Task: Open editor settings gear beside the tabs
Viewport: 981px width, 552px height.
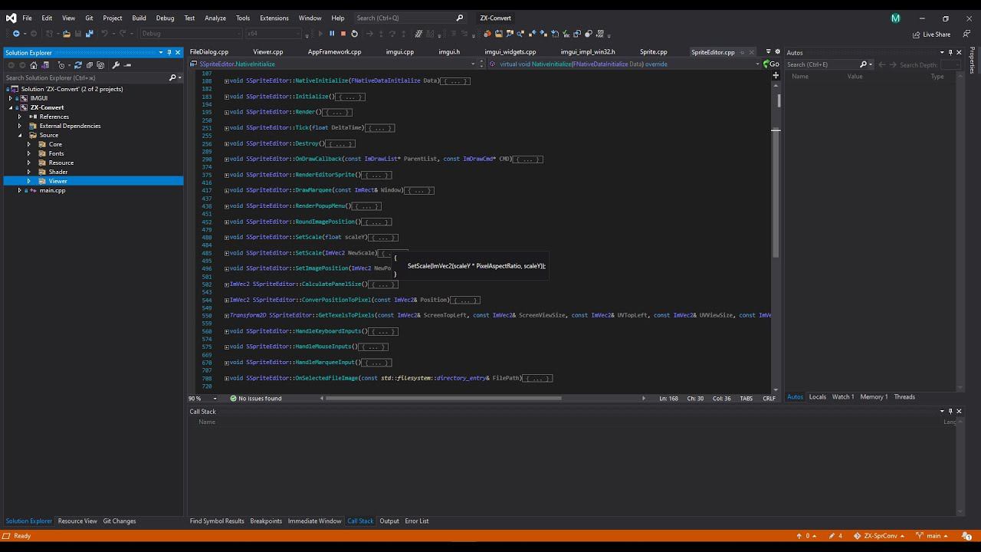Action: coord(777,52)
